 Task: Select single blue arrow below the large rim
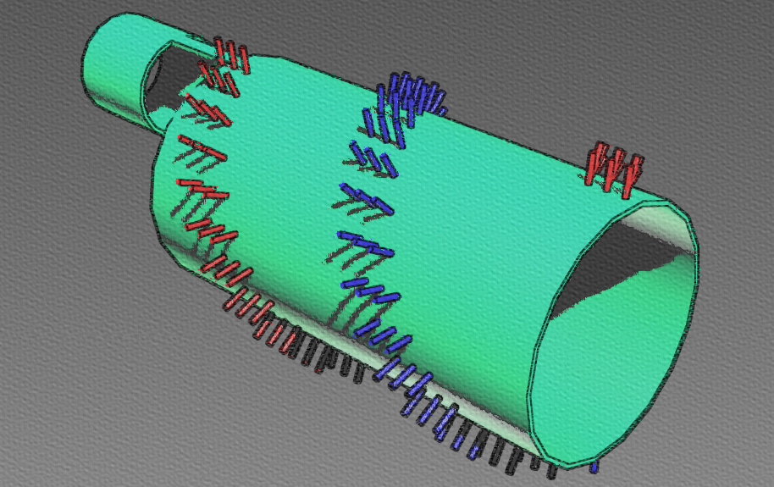[x=594, y=466]
